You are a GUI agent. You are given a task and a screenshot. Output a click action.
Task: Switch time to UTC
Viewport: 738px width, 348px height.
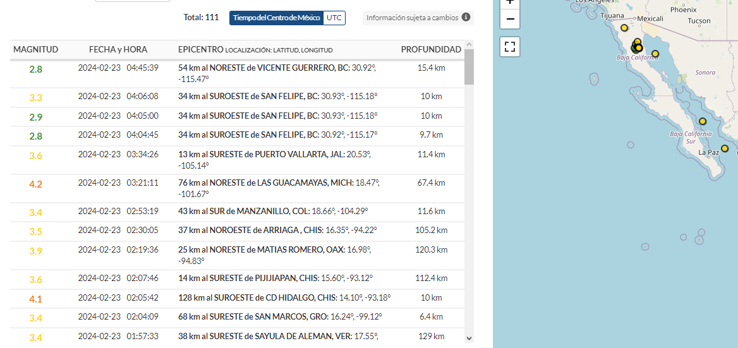pyautogui.click(x=334, y=18)
